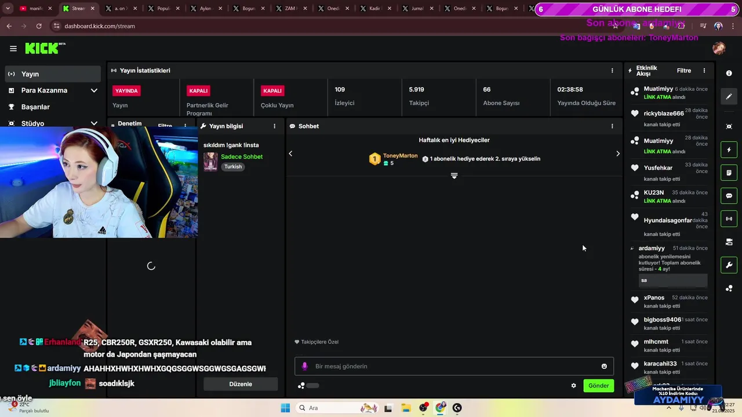Click the Sadece Sohbet category link
742x417 pixels.
click(x=242, y=157)
